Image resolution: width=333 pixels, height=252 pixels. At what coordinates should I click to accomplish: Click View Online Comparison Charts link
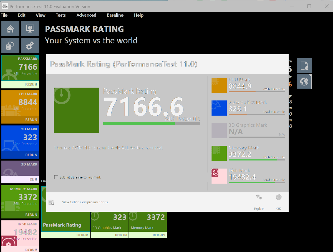[86, 202]
